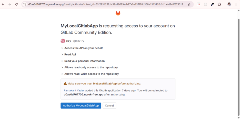Cancel the authorization request
The image size is (240, 119).
point(109,106)
